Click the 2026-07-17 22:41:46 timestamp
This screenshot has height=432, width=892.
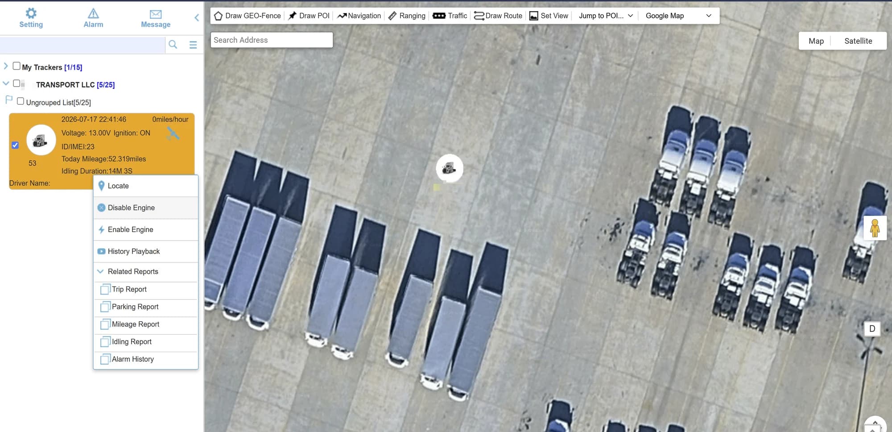tap(94, 119)
